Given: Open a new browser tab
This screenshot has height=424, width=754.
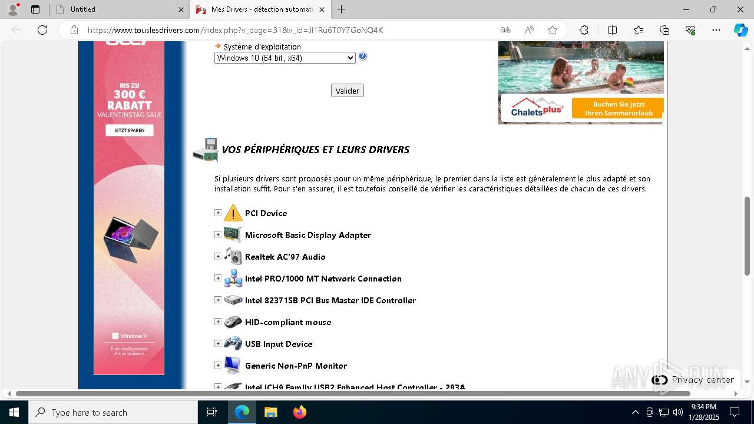Looking at the screenshot, I should 342,9.
